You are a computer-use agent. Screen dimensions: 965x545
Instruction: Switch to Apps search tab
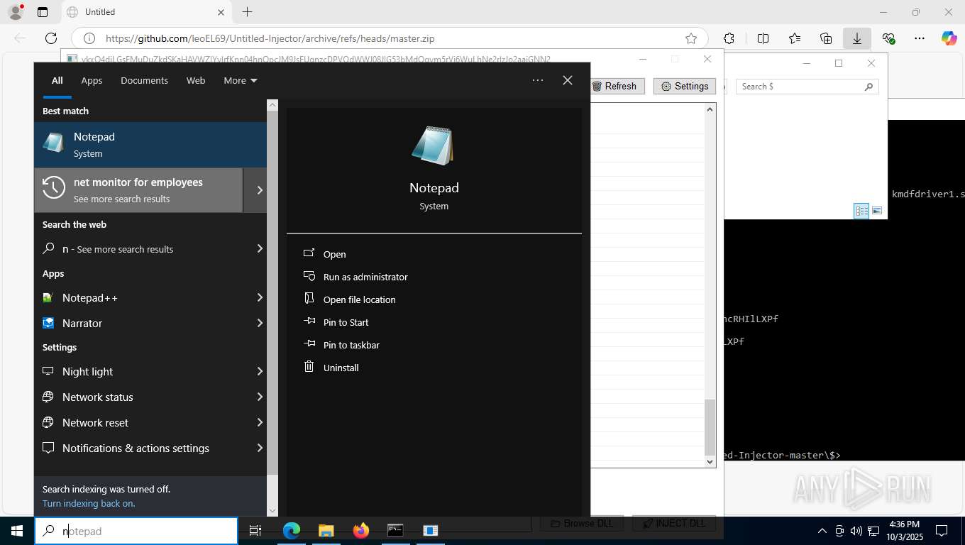click(x=92, y=80)
